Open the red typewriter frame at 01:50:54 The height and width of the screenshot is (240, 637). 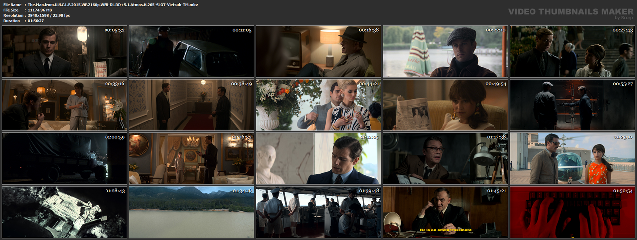(x=572, y=212)
